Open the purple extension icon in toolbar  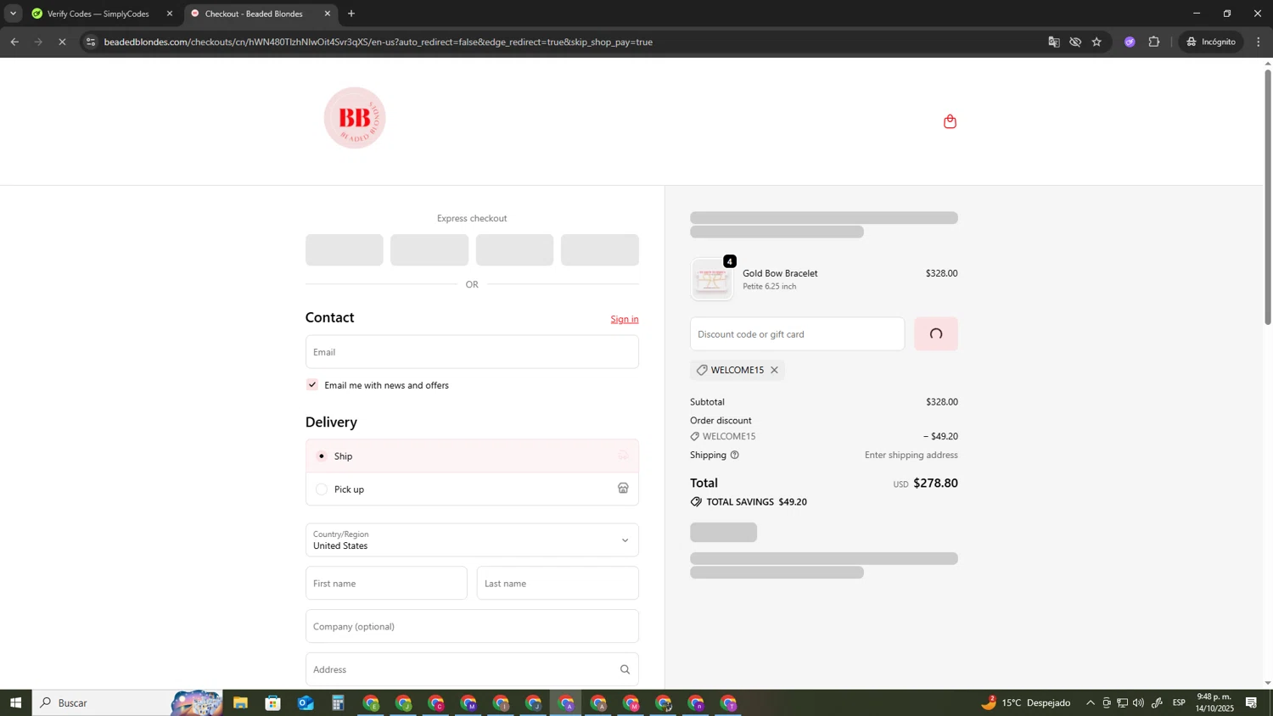[1130, 42]
